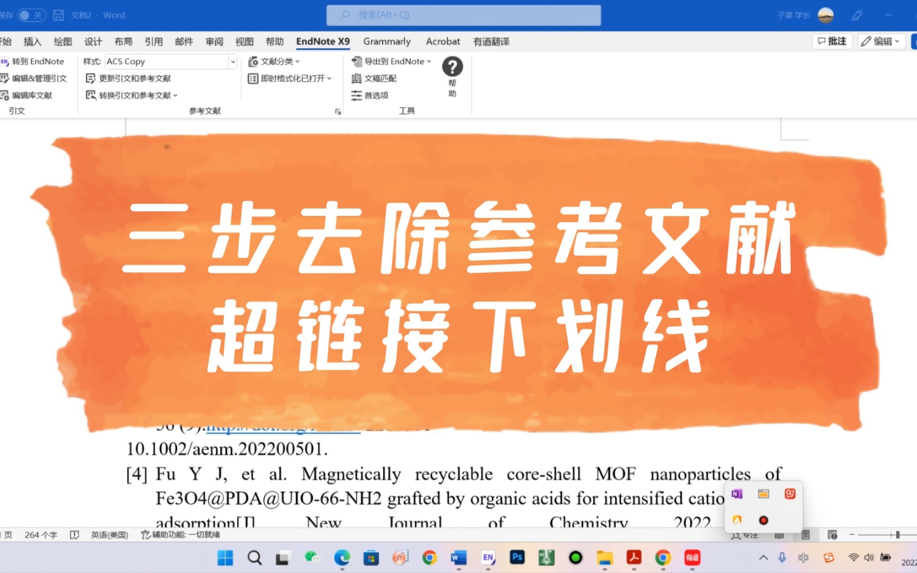Image resolution: width=917 pixels, height=573 pixels.
Task: Open Task View on the taskbar
Action: pos(282,558)
